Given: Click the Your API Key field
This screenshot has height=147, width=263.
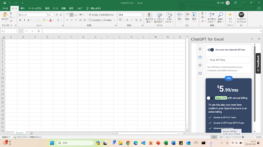Looking at the screenshot, I should pyautogui.click(x=228, y=60).
